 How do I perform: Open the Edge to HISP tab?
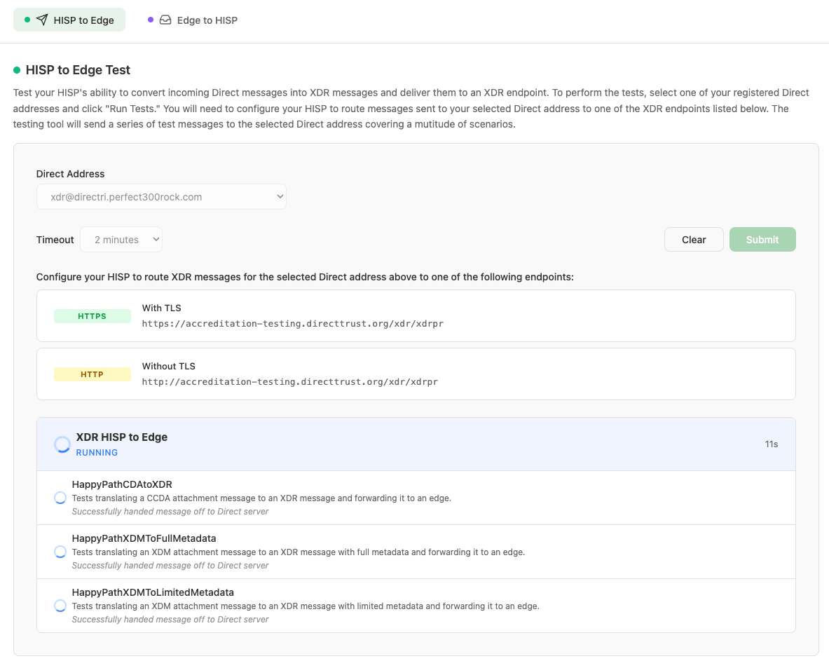tap(193, 20)
